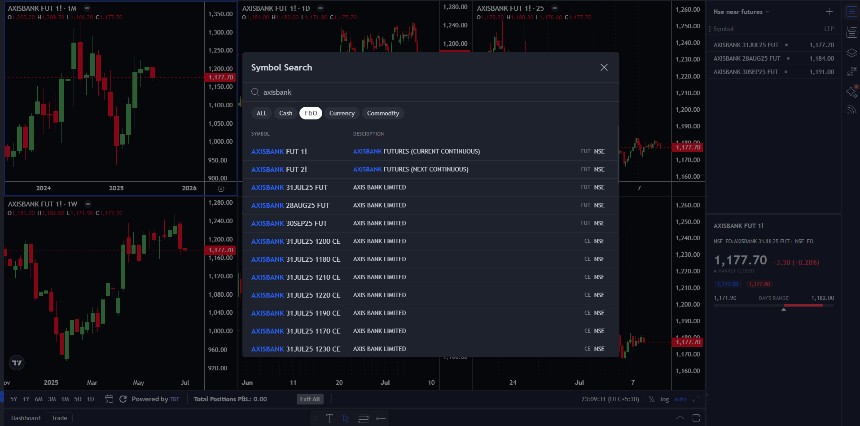The width and height of the screenshot is (860, 426).
Task: Toggle log scale on the chart
Action: 664,399
